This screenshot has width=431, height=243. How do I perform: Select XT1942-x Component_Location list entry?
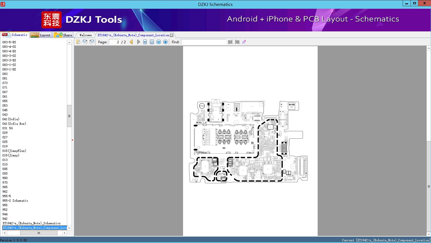(35, 228)
